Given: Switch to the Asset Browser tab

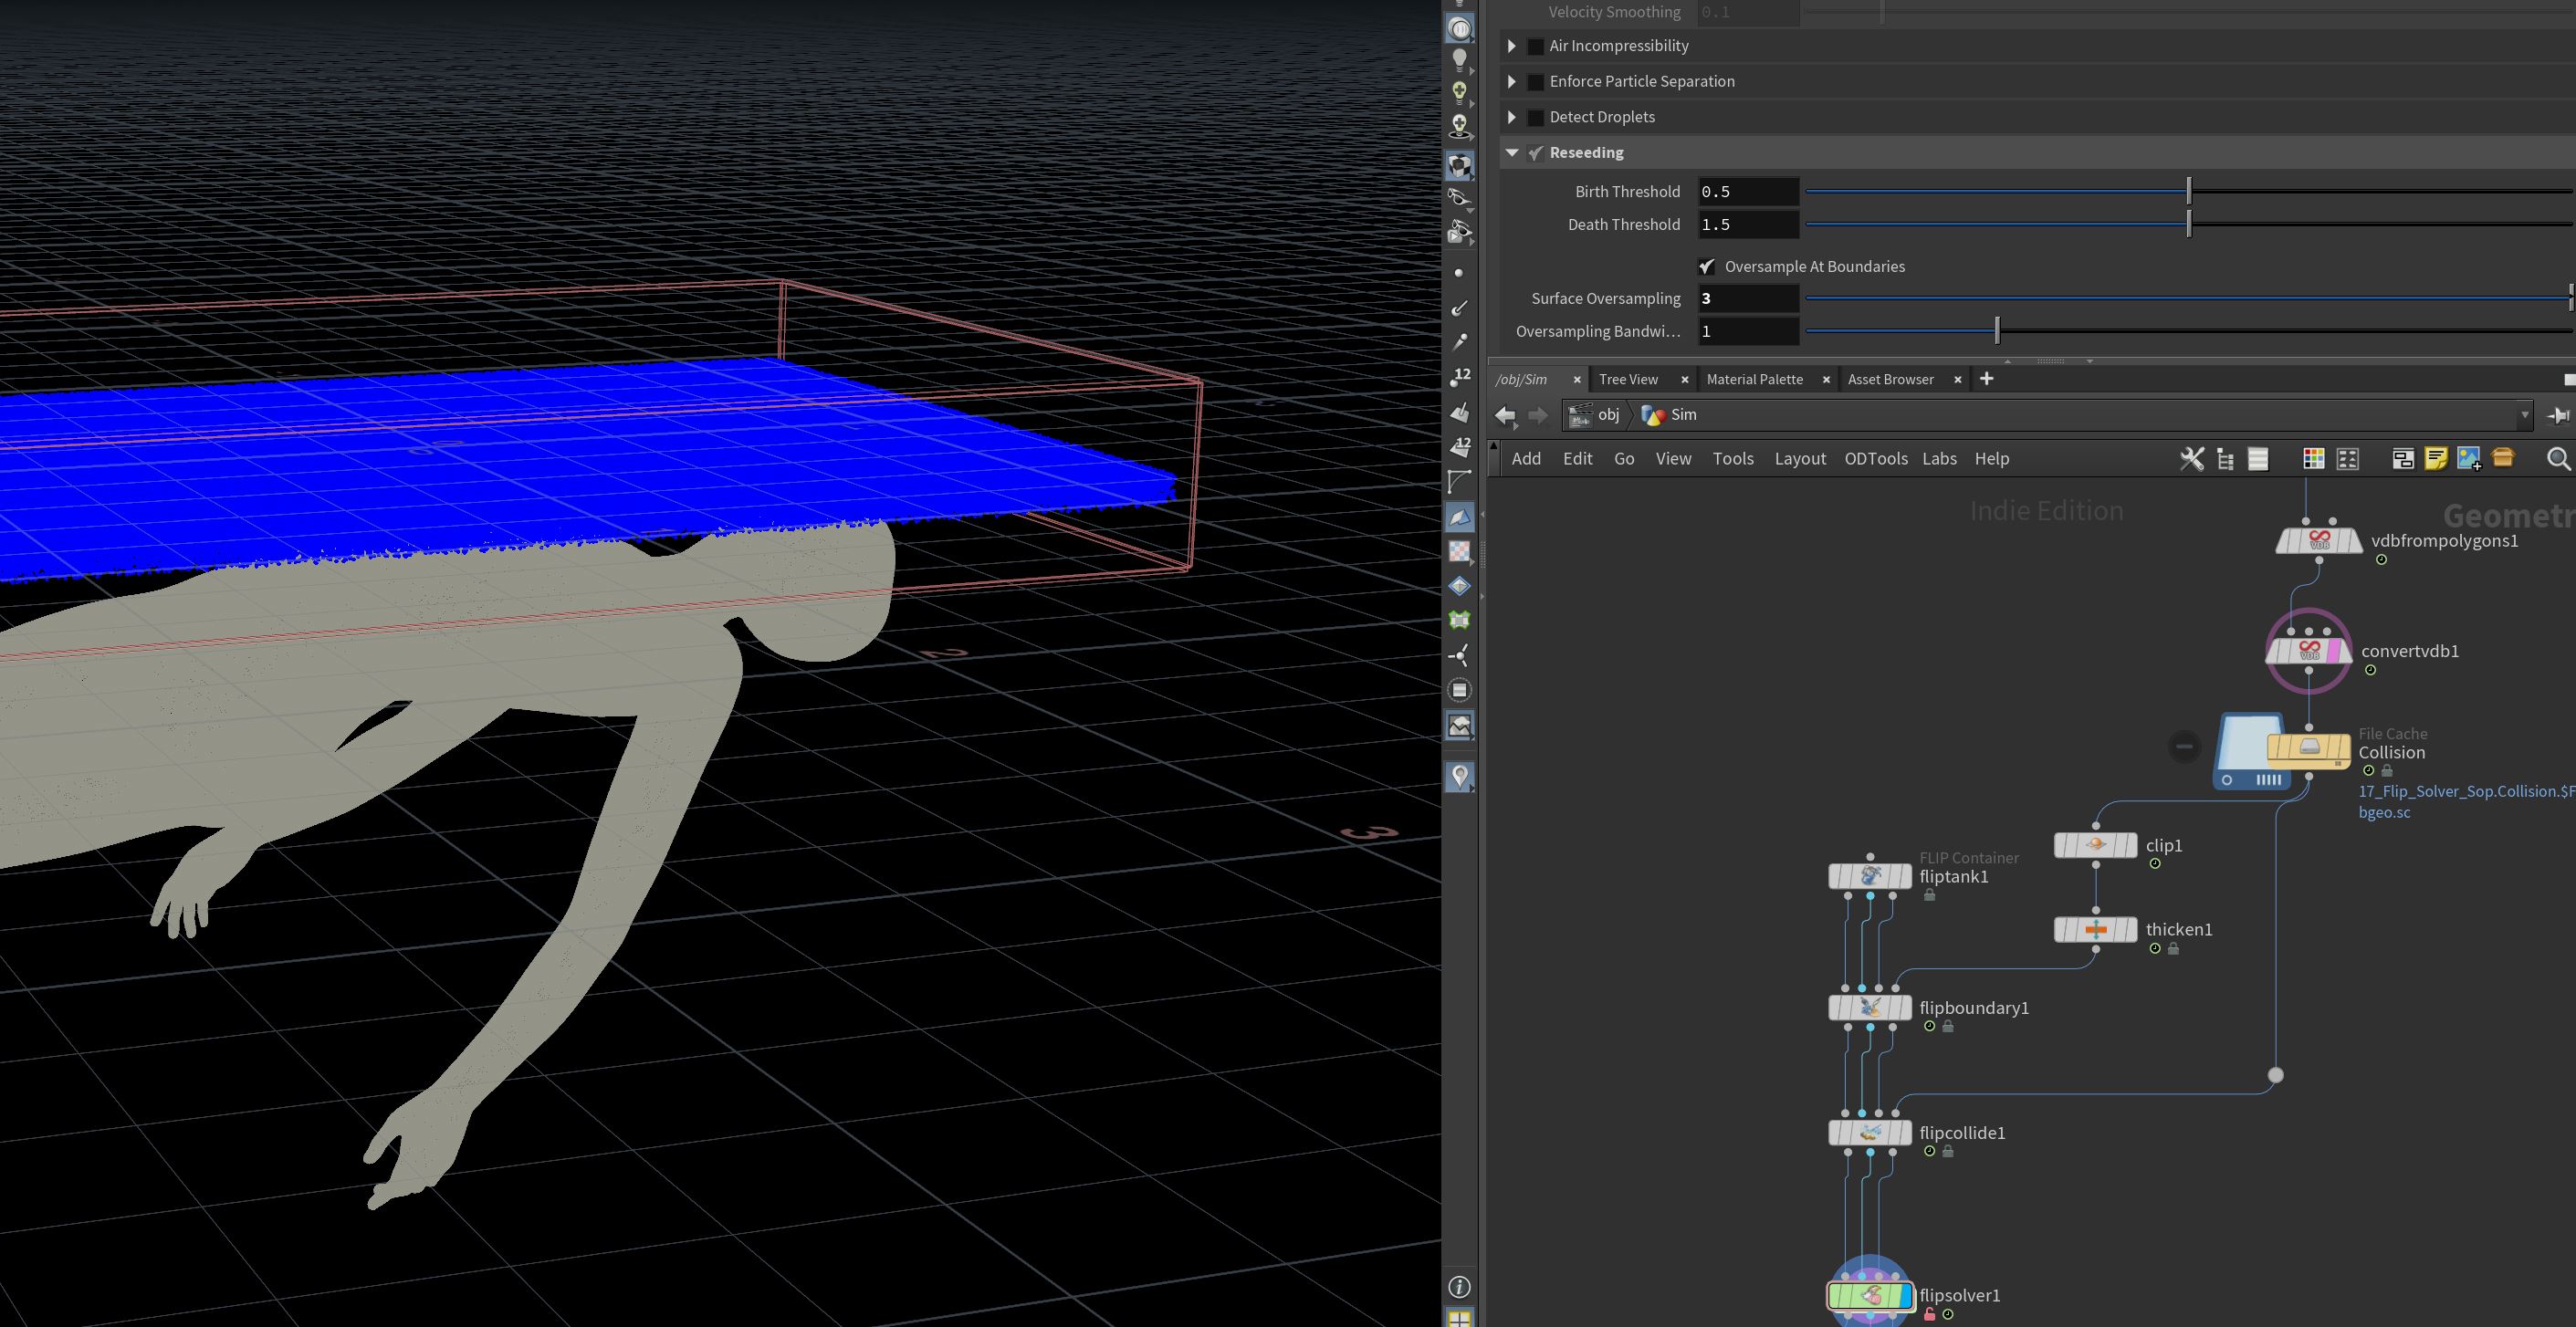Looking at the screenshot, I should pyautogui.click(x=1890, y=380).
